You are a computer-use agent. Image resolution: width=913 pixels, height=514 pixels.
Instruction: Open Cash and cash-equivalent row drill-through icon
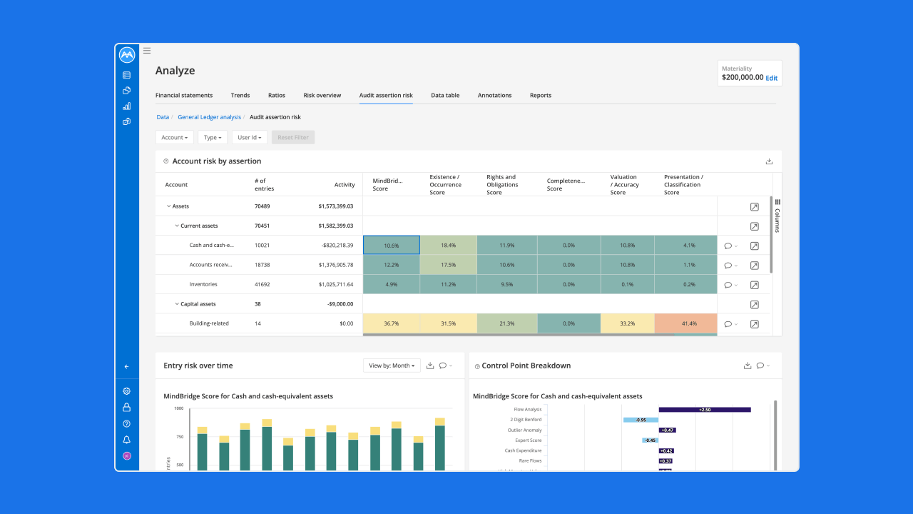click(754, 246)
